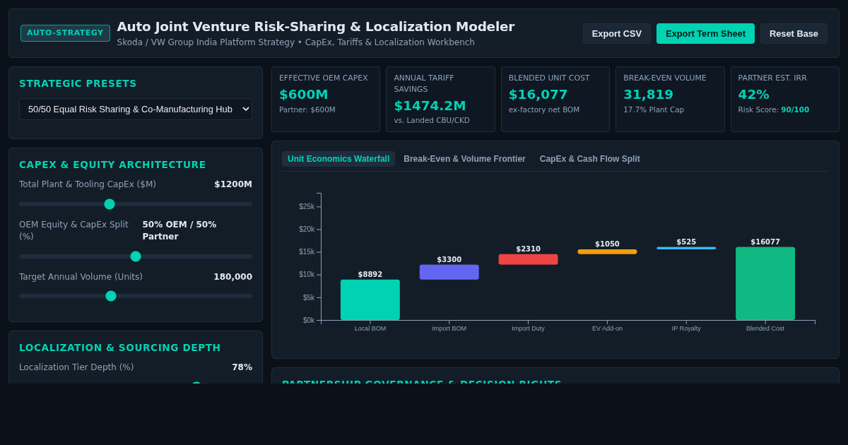Adjust Target Annual Volume slider
848x445 pixels.
[x=136, y=296]
